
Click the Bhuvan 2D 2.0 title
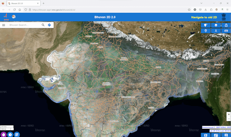point(105,17)
